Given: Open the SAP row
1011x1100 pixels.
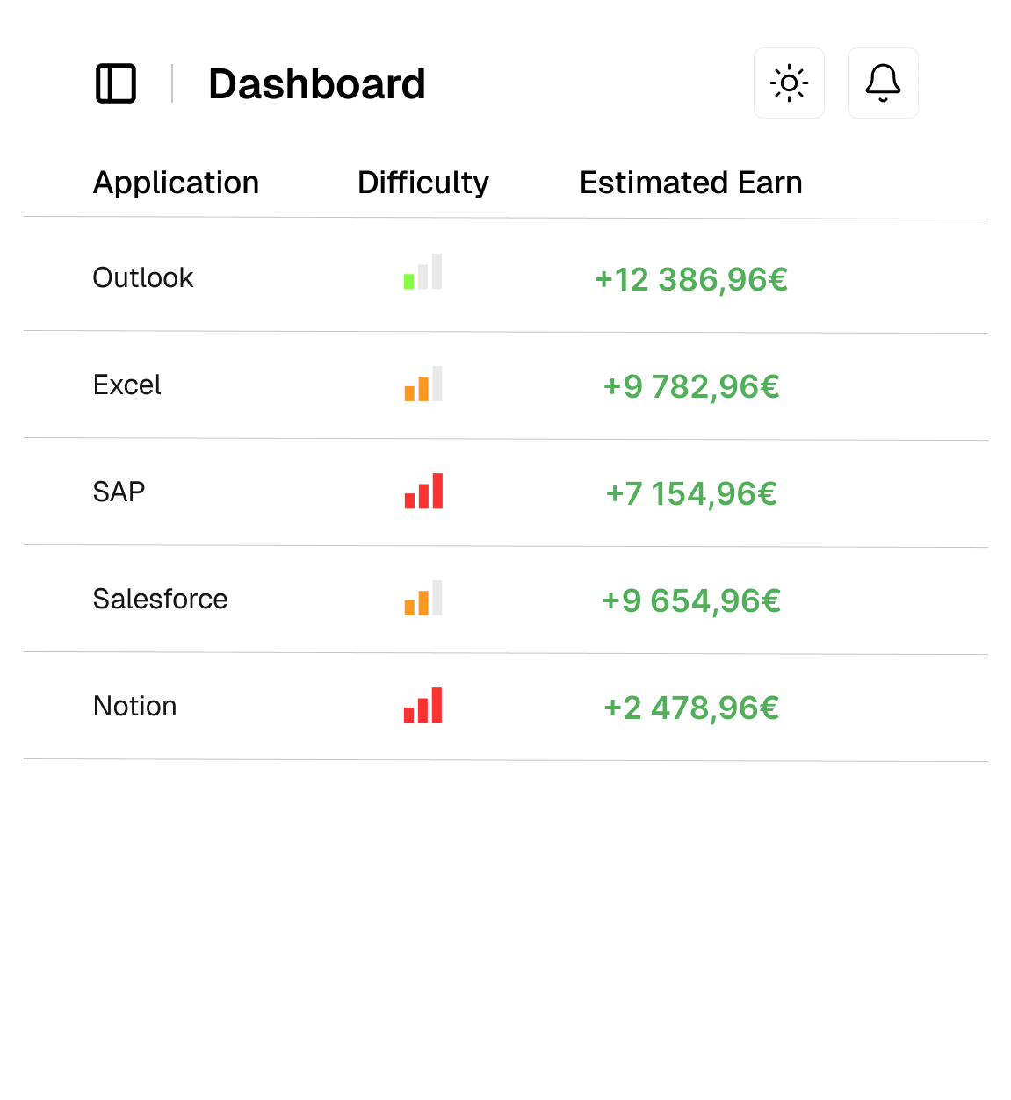Looking at the screenshot, I should click(506, 493).
